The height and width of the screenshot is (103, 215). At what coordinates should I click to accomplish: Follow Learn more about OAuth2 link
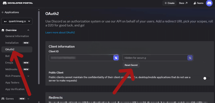pos(60,32)
